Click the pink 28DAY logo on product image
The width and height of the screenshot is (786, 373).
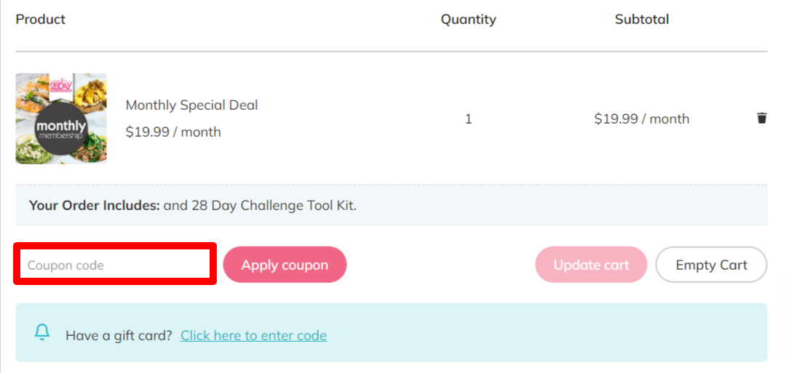(x=62, y=85)
